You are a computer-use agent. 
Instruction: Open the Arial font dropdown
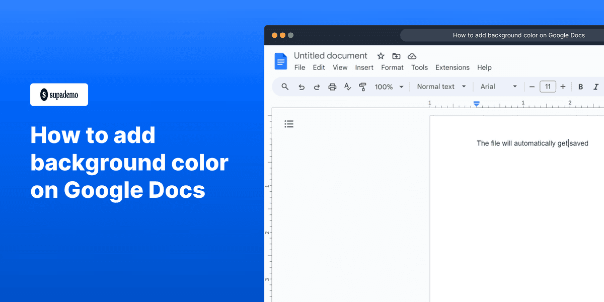498,86
